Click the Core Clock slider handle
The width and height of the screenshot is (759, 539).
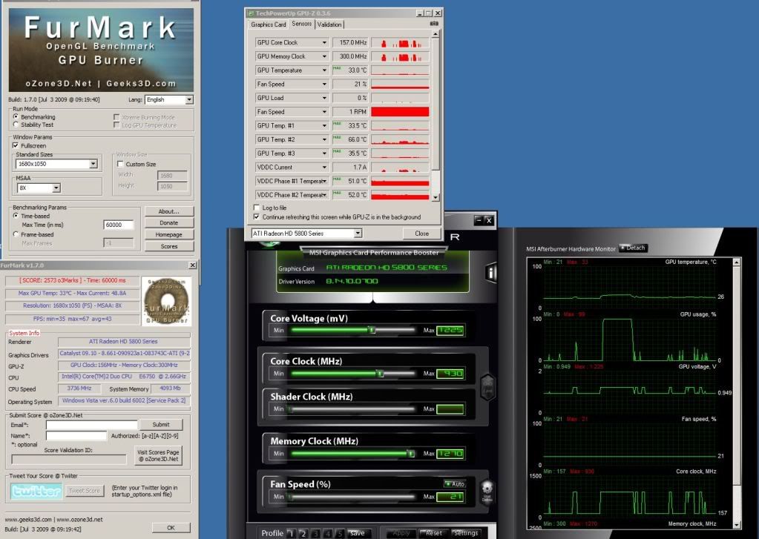pyautogui.click(x=381, y=374)
